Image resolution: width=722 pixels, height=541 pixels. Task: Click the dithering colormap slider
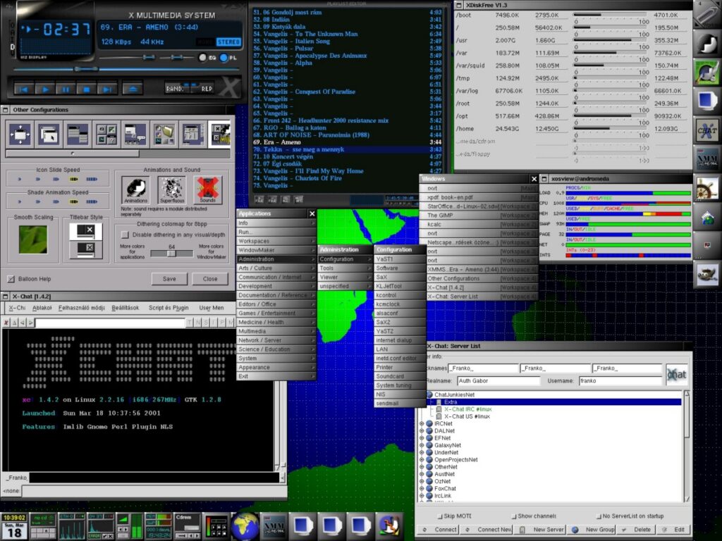point(171,254)
